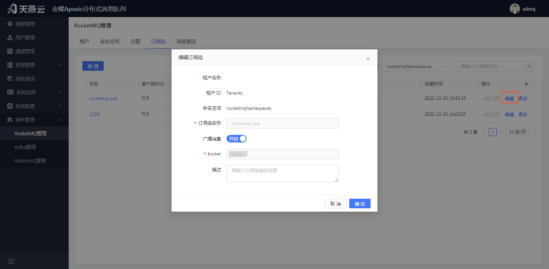Click the 插件管理 puzzle icon

(10, 120)
